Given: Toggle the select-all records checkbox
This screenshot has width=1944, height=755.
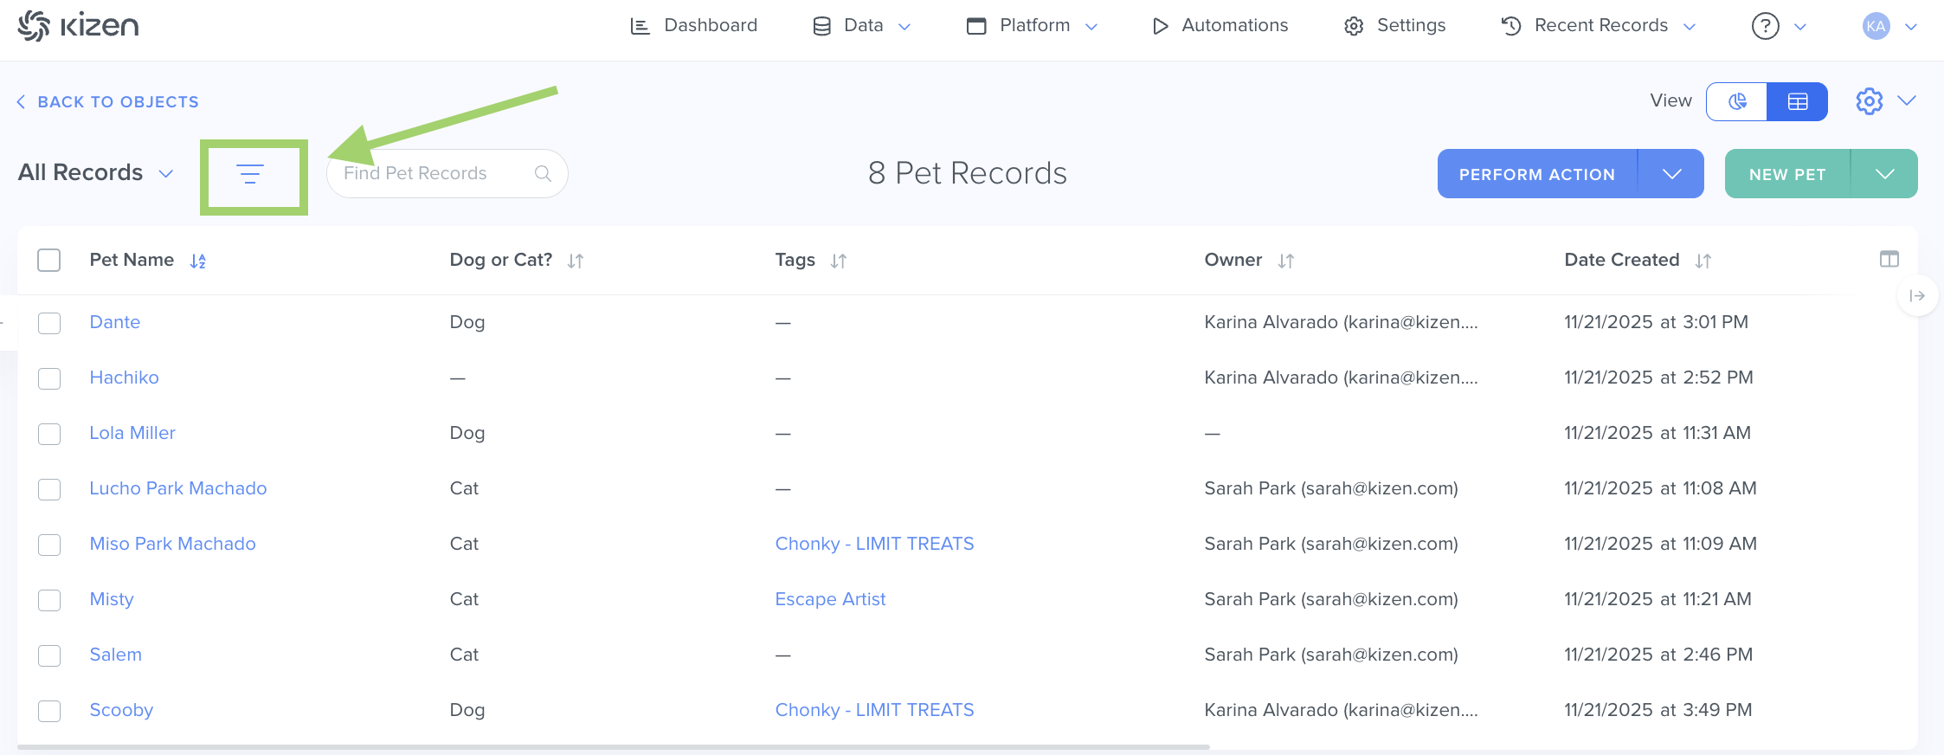Looking at the screenshot, I should [x=49, y=260].
